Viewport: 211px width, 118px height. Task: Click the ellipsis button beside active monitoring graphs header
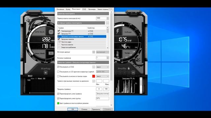(x=107, y=23)
